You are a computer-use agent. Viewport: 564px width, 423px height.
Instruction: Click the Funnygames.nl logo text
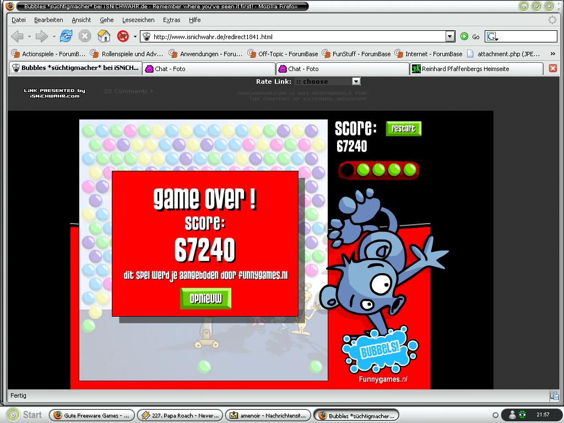[383, 379]
